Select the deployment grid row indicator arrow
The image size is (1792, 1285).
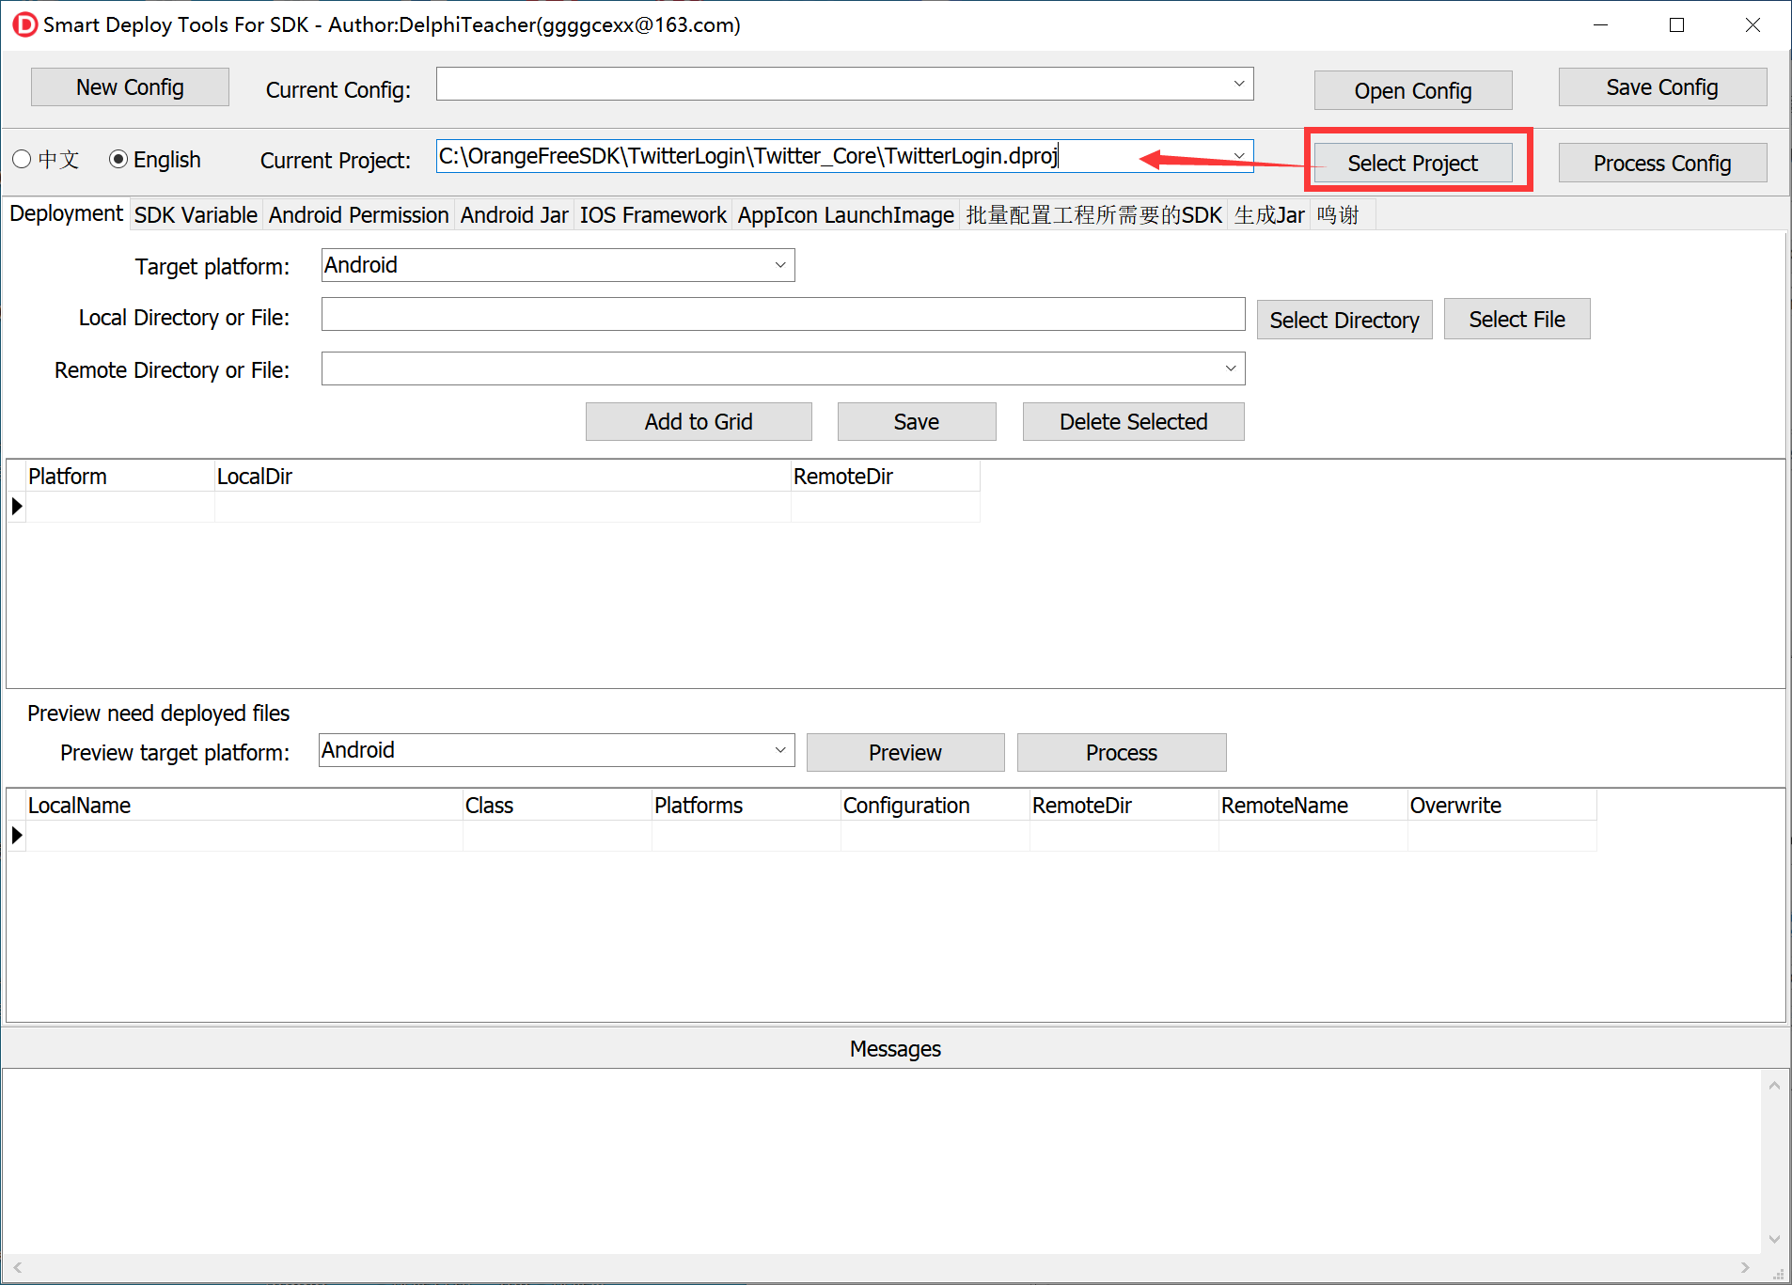pos(17,507)
